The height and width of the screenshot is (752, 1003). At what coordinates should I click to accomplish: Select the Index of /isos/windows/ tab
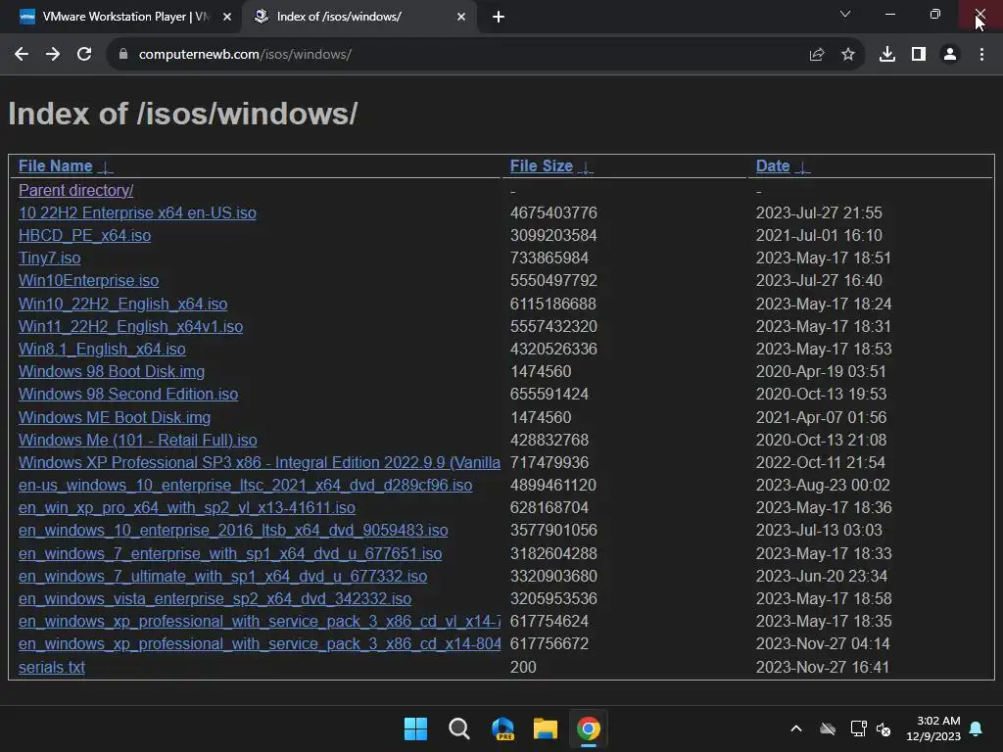[x=358, y=17]
